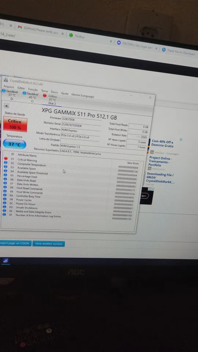Click the blue status dot for Available Spare

[5, 167]
